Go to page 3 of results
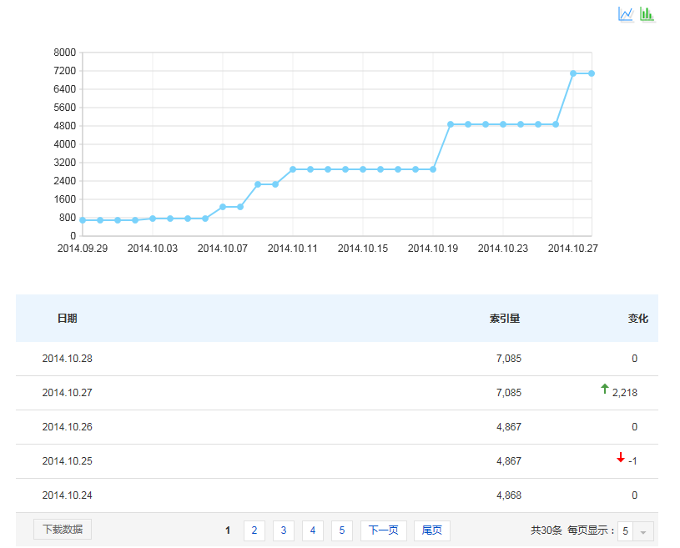Image resolution: width=680 pixels, height=548 pixels. click(x=284, y=530)
